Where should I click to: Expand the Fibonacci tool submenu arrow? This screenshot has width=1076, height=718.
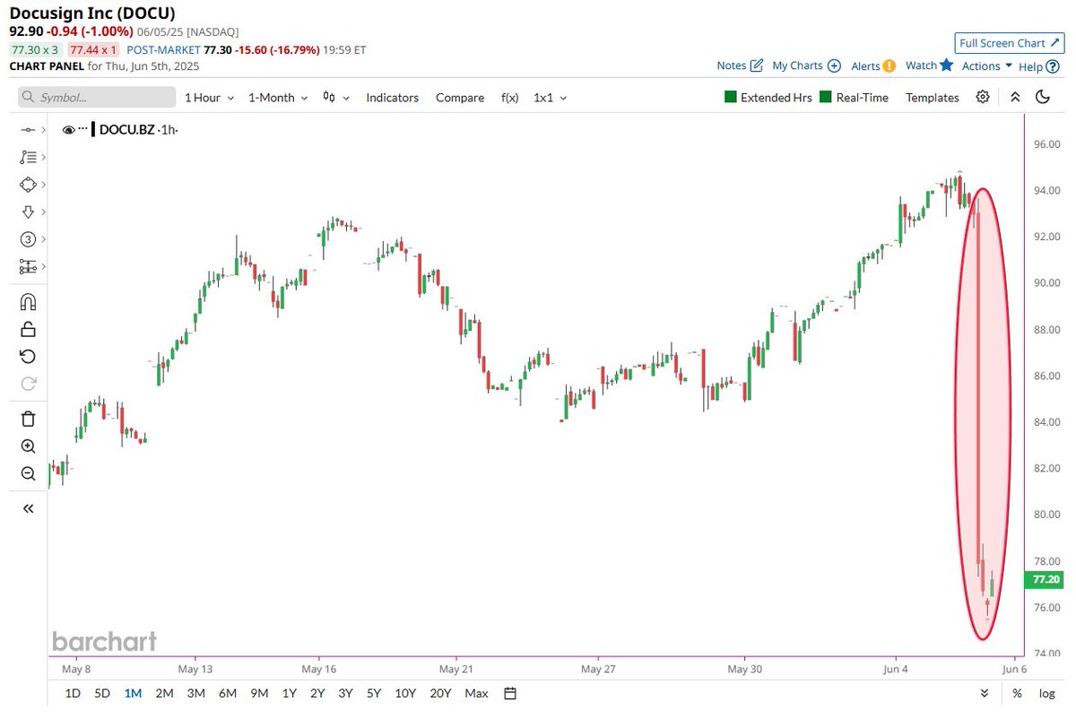[x=42, y=157]
